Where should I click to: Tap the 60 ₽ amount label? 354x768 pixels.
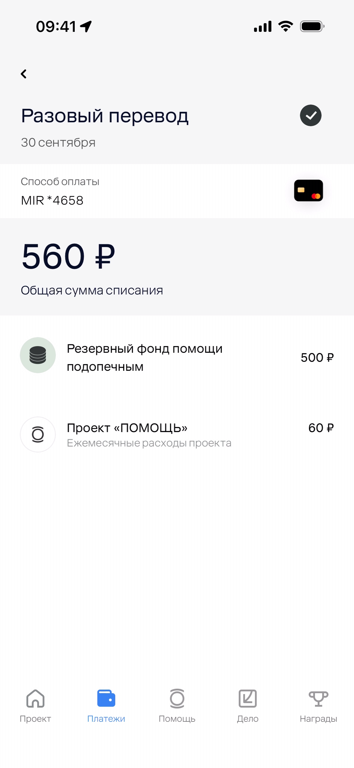(321, 428)
